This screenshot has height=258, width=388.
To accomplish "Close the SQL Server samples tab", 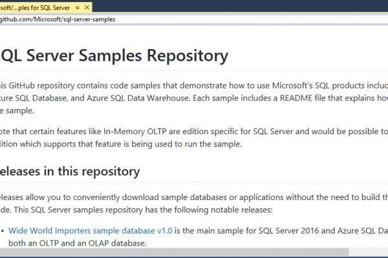I will [x=87, y=8].
